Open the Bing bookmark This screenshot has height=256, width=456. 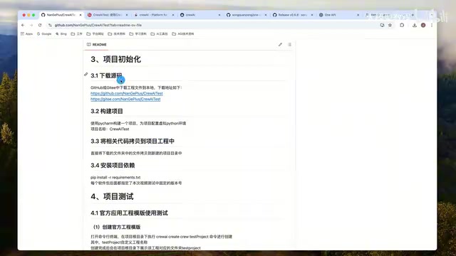pos(61,34)
